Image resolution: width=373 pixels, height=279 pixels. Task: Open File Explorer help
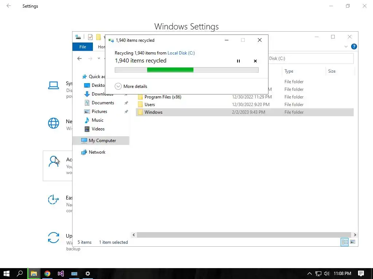tap(354, 46)
